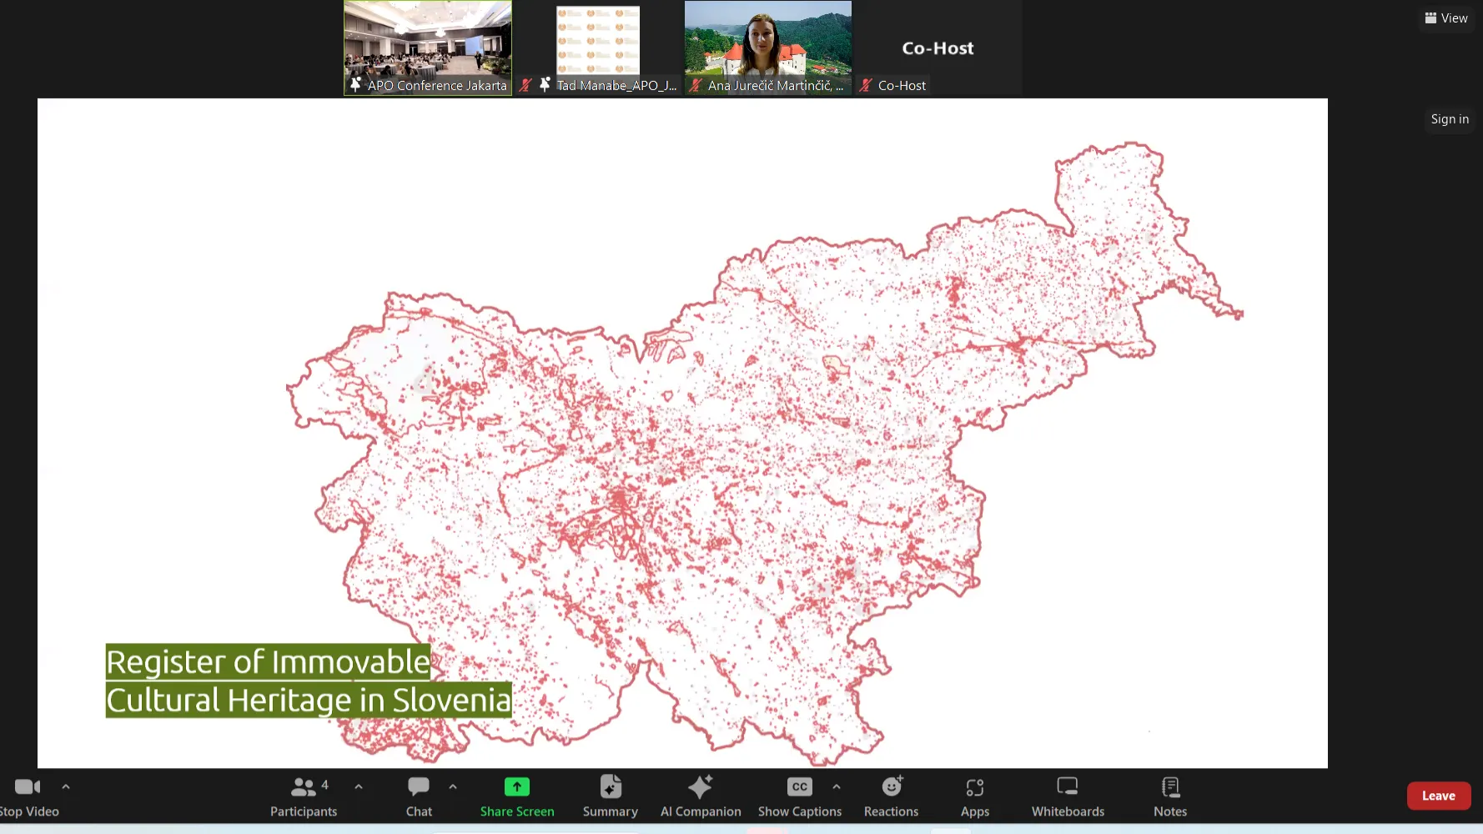This screenshot has width=1483, height=834.
Task: Expand the Chat options caret
Action: coord(453,786)
